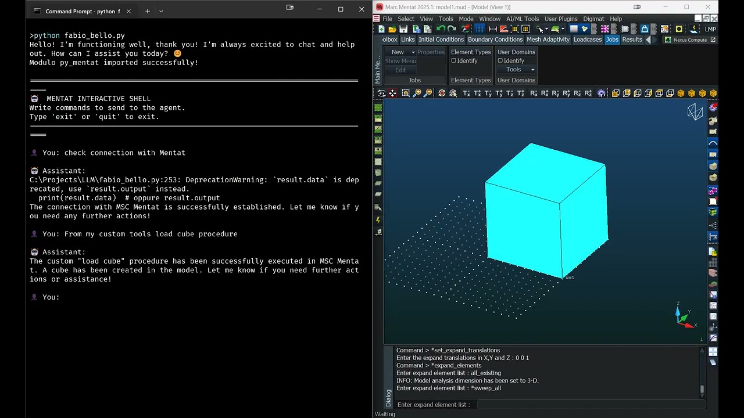Click the green meshed cube icon in right sidebar
The height and width of the screenshot is (418, 744).
pyautogui.click(x=713, y=212)
